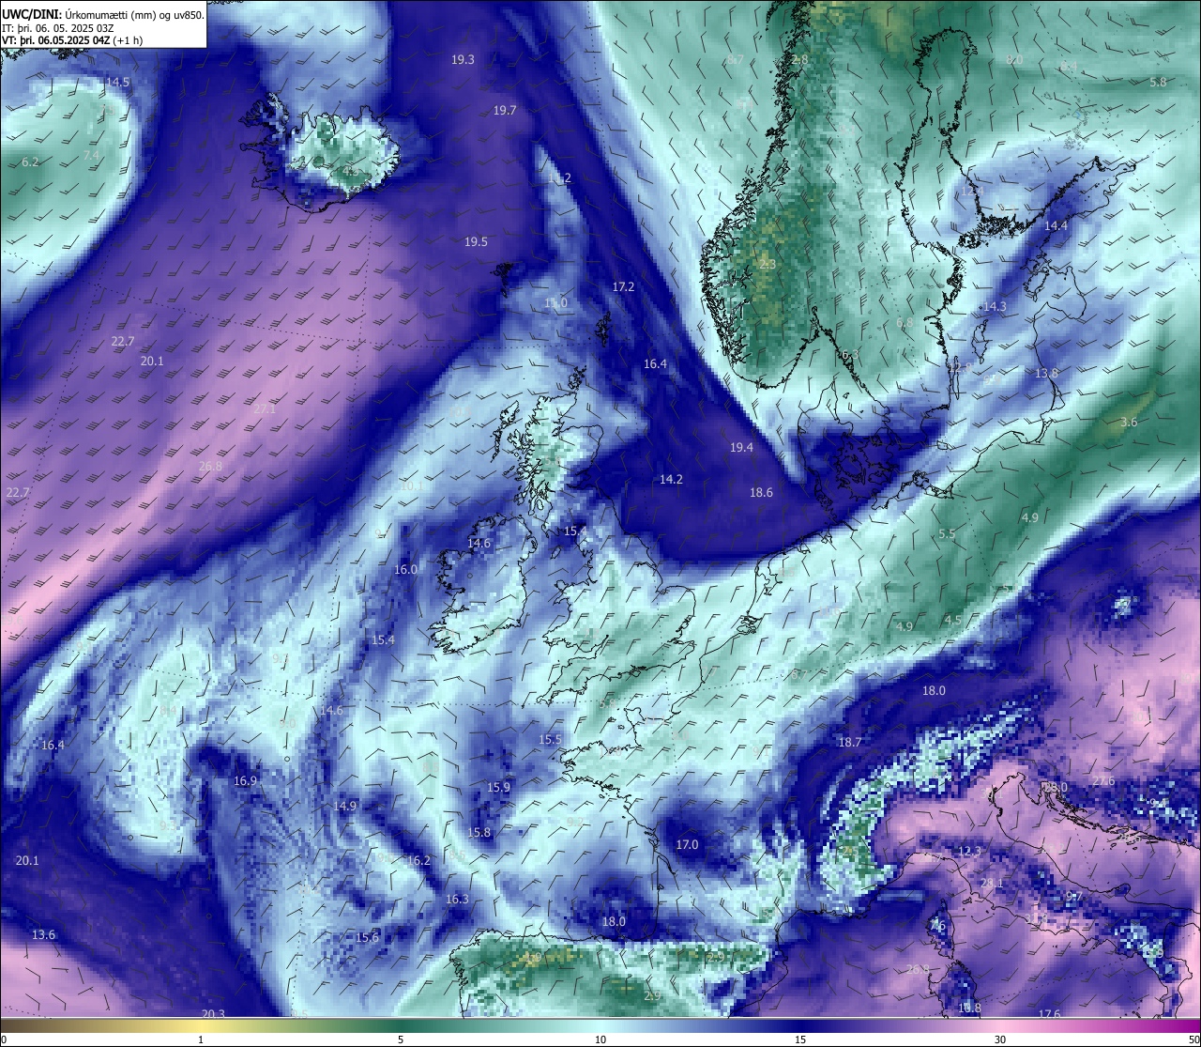Click the 17.6 value at bottom-right
Screen dimensions: 1201x1047
click(x=1049, y=1014)
